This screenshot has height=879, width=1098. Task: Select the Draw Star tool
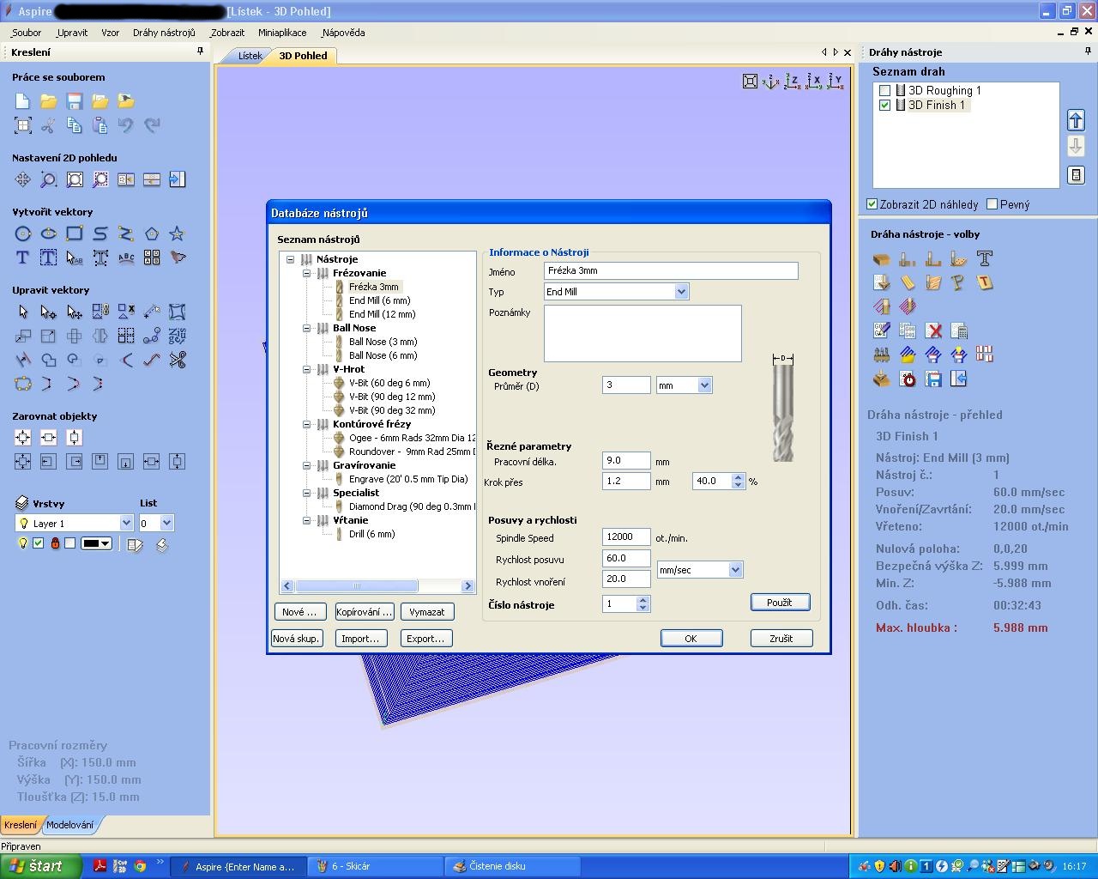coord(177,233)
